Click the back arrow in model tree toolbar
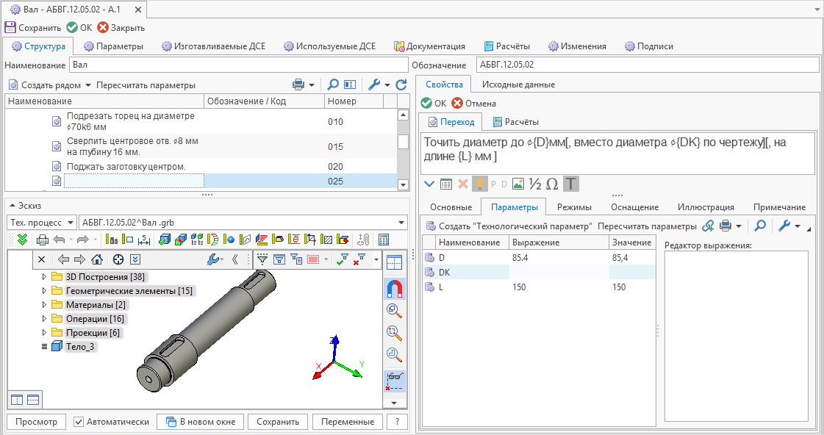 point(64,259)
